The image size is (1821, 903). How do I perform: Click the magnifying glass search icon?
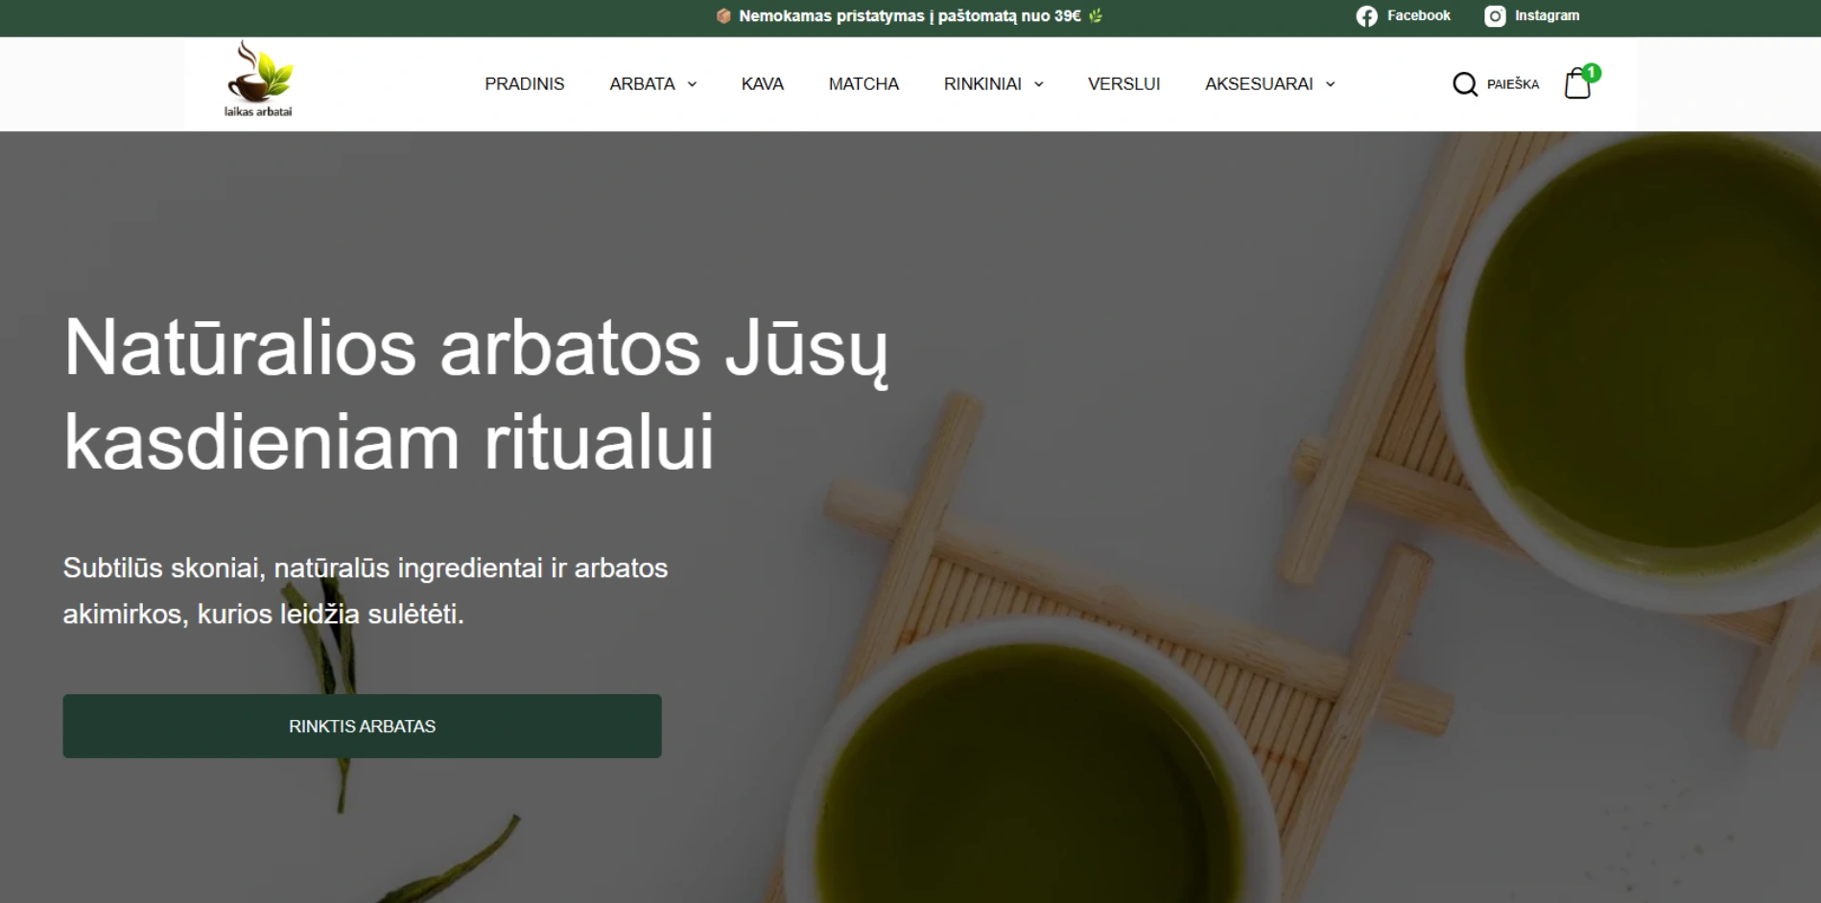coord(1464,84)
